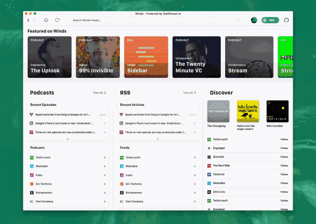The width and height of the screenshot is (316, 224).
Task: Click Ultra Linx icon in Discover list
Action: [x=209, y=192]
